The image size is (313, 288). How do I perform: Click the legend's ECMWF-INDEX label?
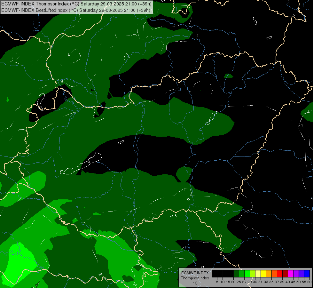point(195,273)
